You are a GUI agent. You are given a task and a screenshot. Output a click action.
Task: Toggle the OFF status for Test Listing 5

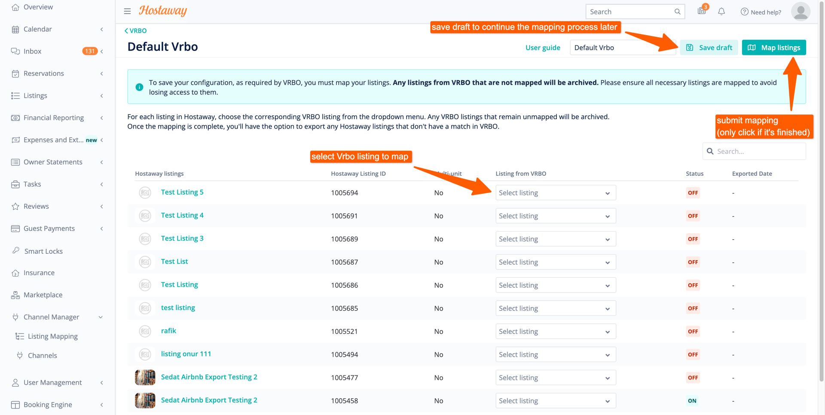click(693, 193)
